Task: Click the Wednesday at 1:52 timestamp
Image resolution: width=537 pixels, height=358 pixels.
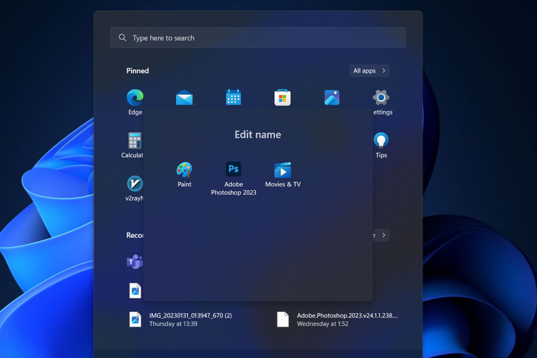Action: [322, 324]
